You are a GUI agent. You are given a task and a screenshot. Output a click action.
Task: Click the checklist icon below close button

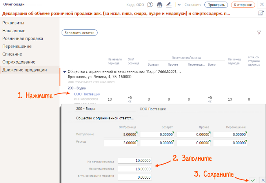[x=260, y=13]
